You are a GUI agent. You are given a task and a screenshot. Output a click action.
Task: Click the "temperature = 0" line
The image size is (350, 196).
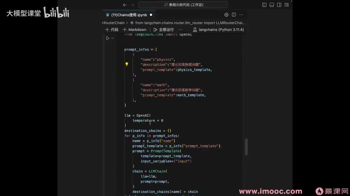click(x=148, y=120)
